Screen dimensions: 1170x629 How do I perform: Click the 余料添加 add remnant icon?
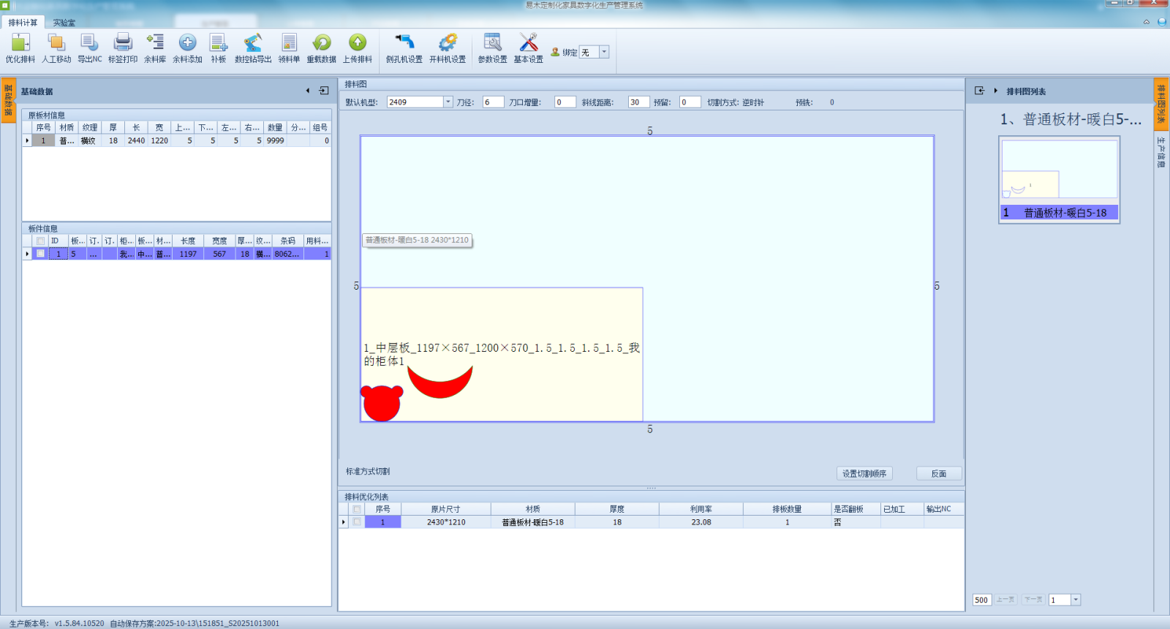click(x=187, y=48)
